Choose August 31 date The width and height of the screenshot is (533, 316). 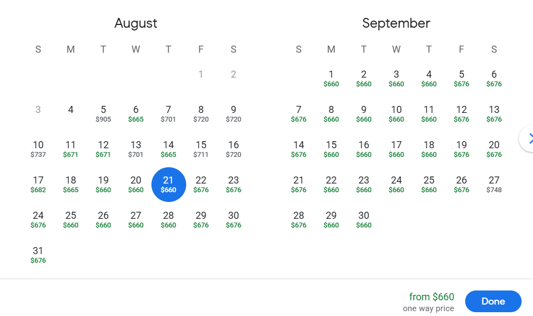[x=38, y=255]
